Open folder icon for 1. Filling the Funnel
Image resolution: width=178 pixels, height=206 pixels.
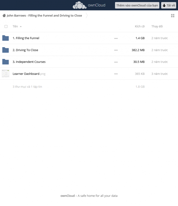(6, 38)
